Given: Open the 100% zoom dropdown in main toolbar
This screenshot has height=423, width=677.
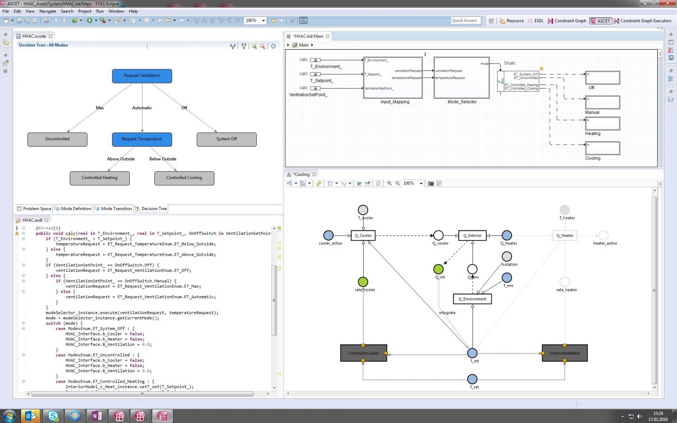Looking at the screenshot, I should coord(263,21).
